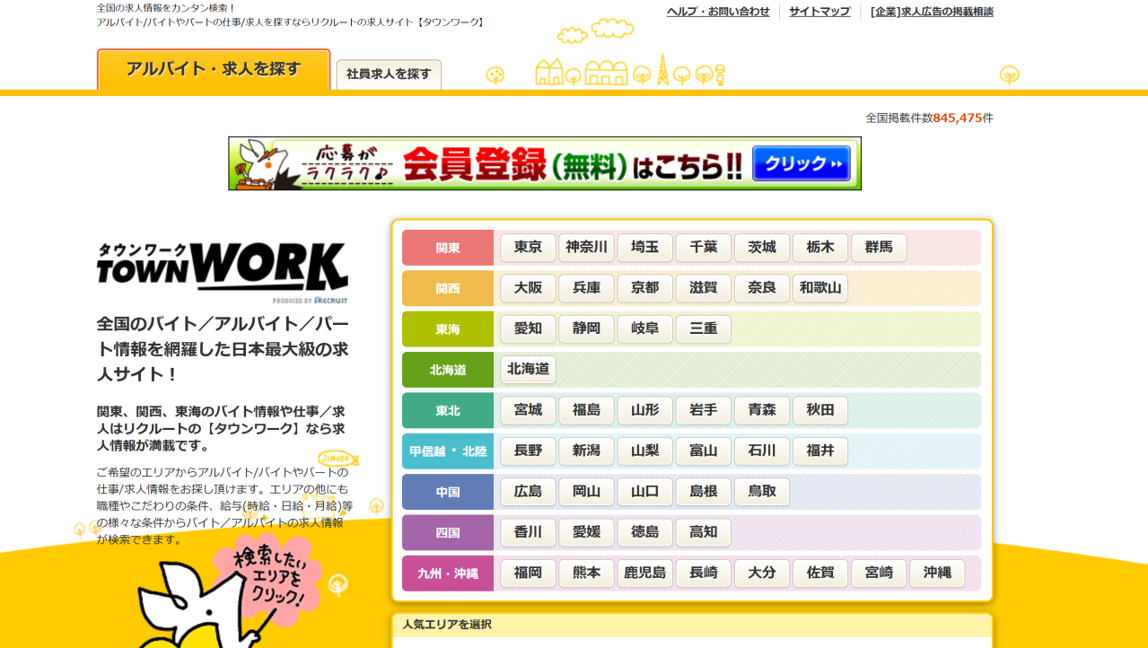1148x648 pixels.
Task: Select 青森 prefecture
Action: [762, 410]
